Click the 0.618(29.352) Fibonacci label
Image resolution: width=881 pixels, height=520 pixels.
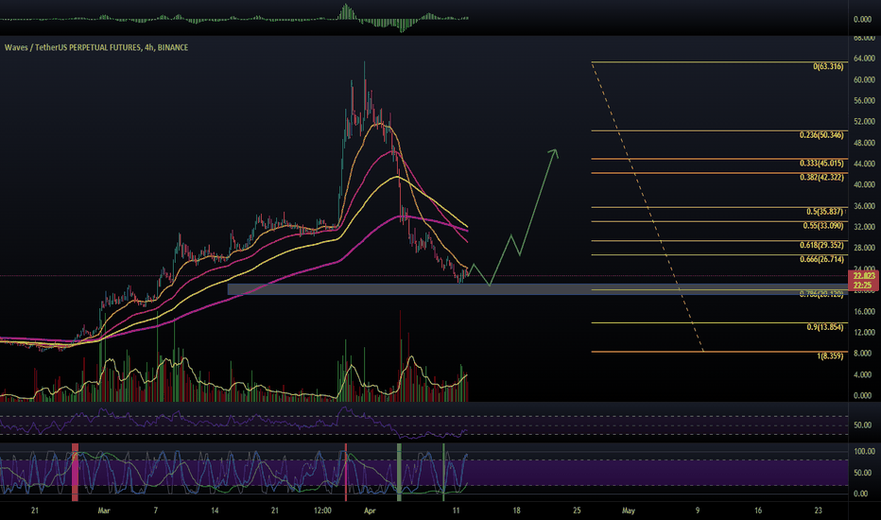[x=821, y=245]
